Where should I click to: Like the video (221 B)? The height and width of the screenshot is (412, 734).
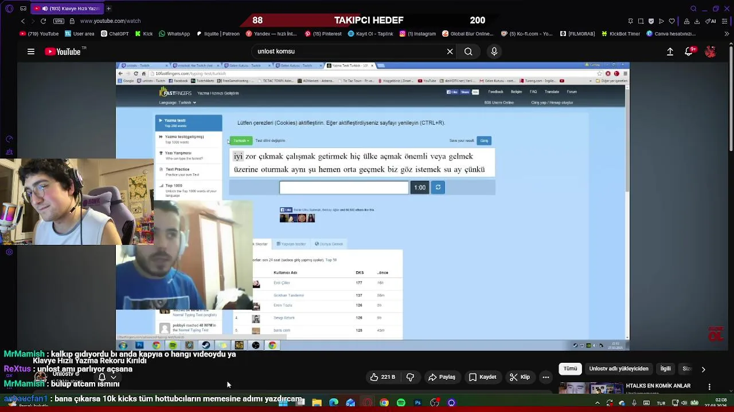coord(382,377)
